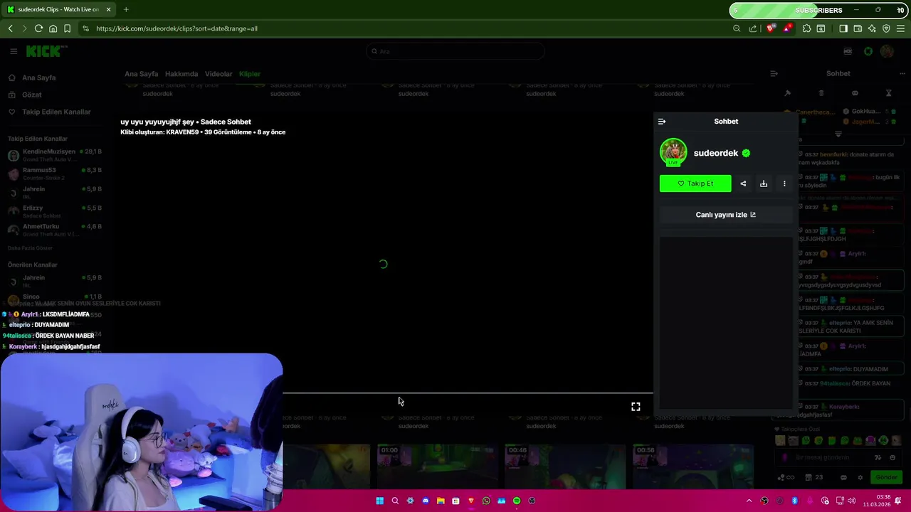The height and width of the screenshot is (512, 911).
Task: Open the 01:00 clip thumbnail
Action: tap(437, 467)
